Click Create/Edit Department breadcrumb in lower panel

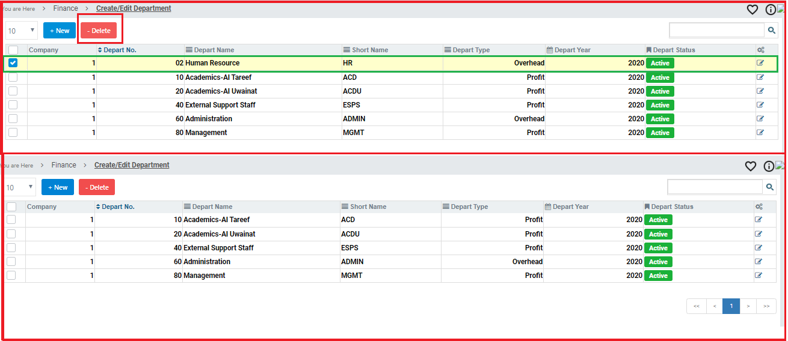[x=132, y=165]
